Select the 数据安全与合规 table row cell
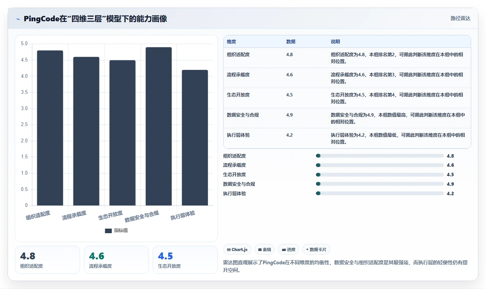The width and height of the screenshot is (486, 289). pyautogui.click(x=243, y=115)
